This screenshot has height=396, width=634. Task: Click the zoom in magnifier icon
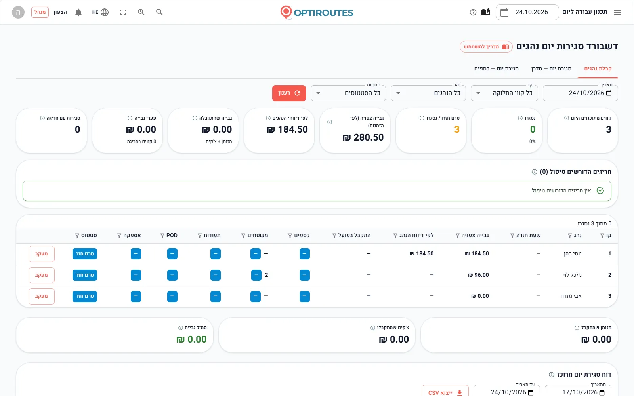(x=141, y=12)
